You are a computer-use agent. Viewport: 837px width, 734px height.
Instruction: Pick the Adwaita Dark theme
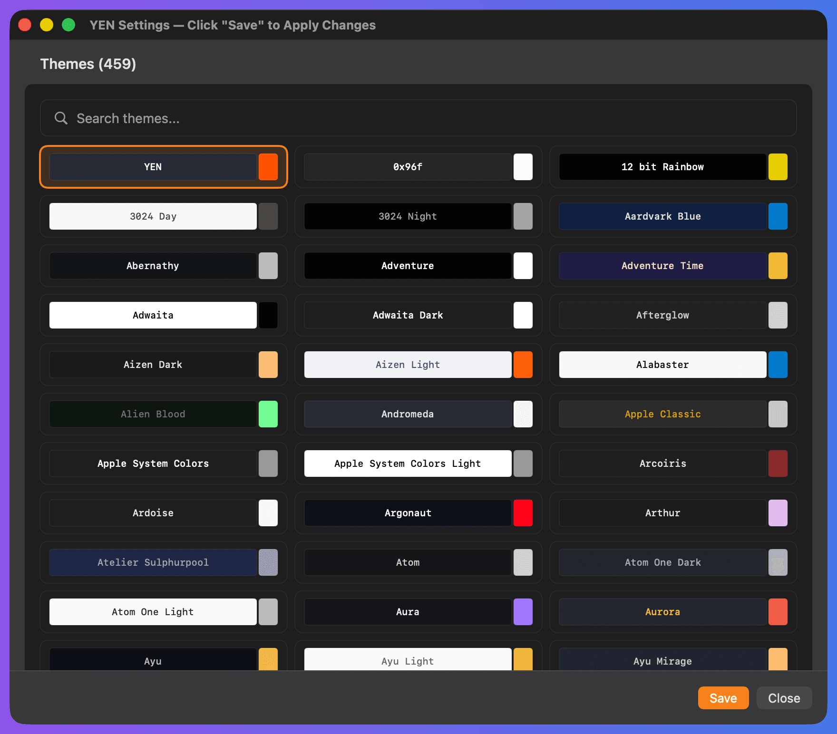[x=408, y=315]
